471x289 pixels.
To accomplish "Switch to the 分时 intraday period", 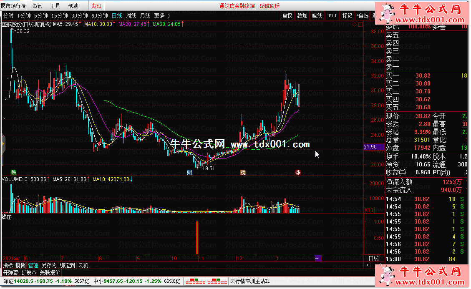I will coord(8,15).
